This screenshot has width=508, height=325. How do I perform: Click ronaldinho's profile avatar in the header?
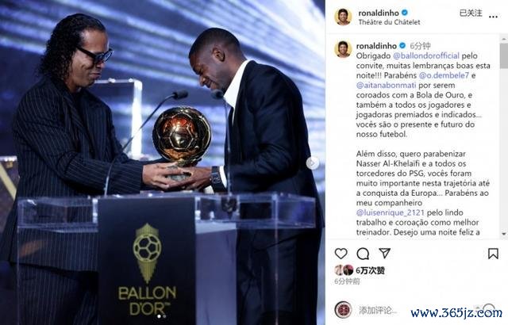point(343,17)
